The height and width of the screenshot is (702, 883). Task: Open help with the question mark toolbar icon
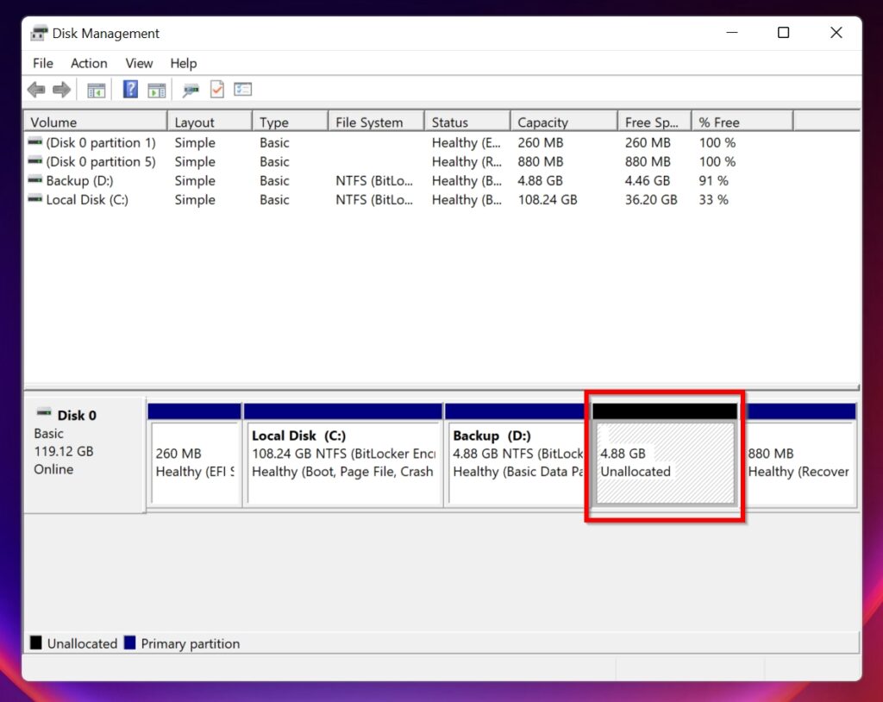tap(131, 89)
